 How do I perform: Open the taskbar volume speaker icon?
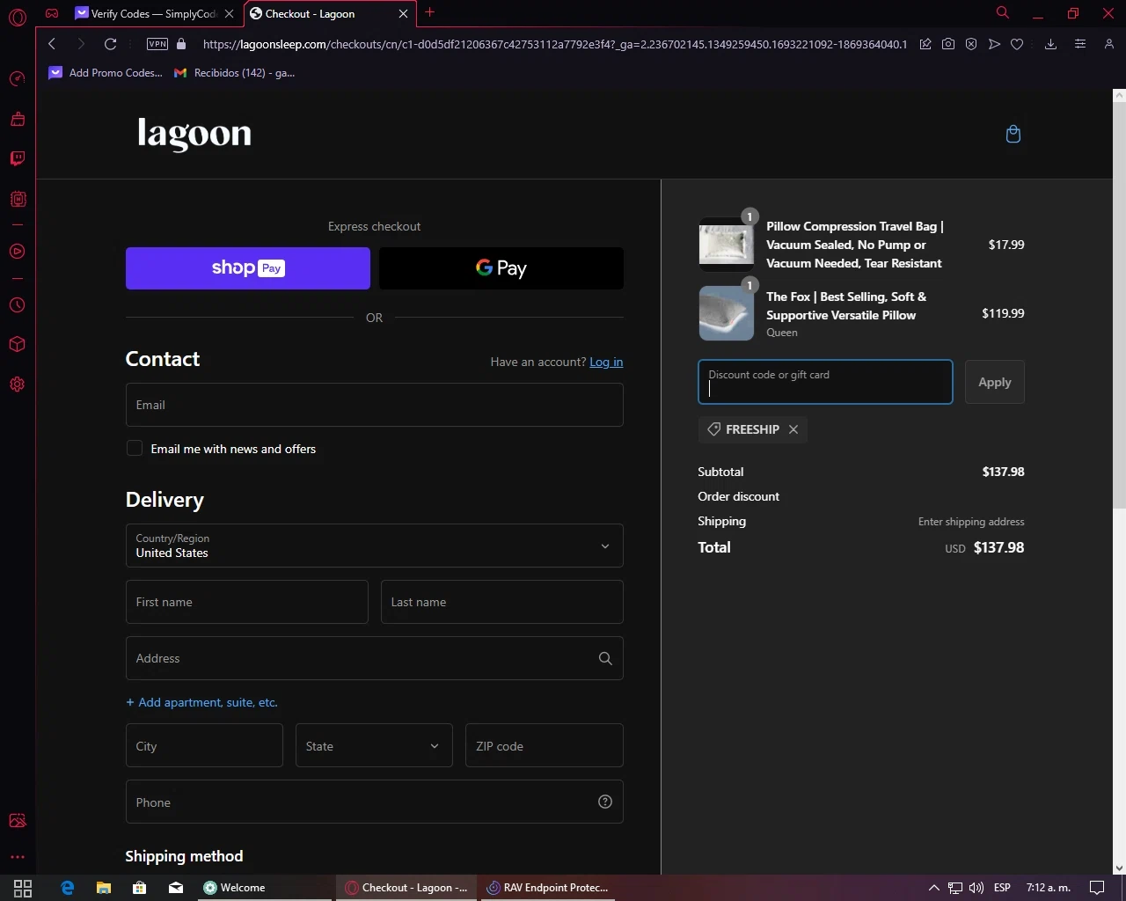976,888
